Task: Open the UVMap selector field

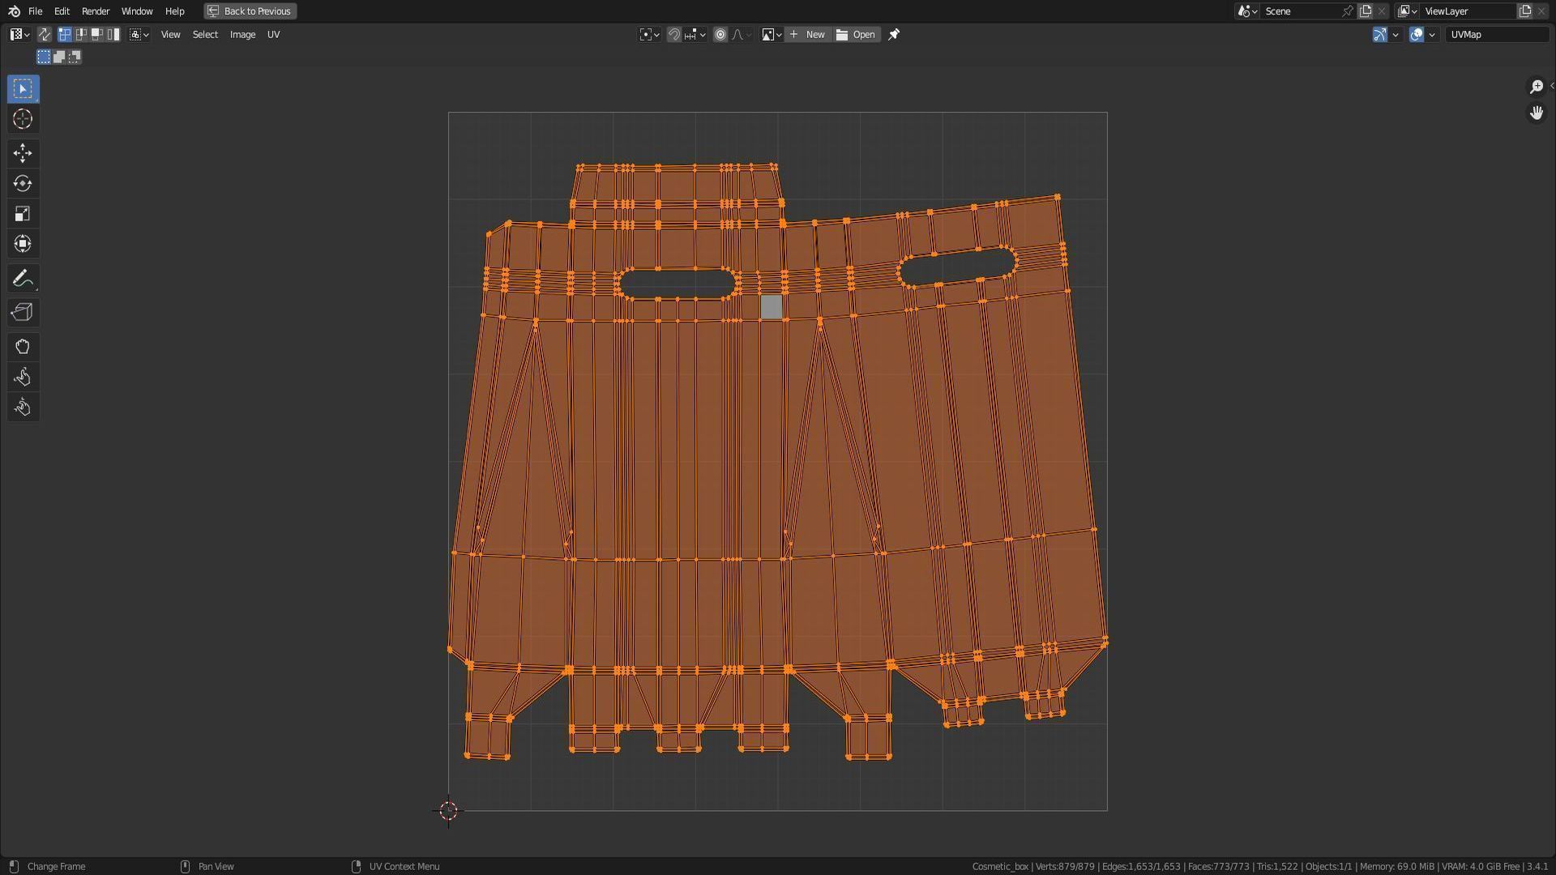Action: click(1496, 35)
